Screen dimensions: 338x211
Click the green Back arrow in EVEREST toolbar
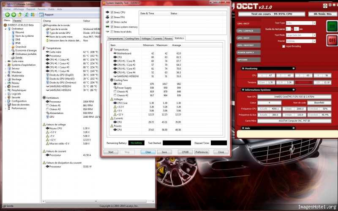(7, 14)
